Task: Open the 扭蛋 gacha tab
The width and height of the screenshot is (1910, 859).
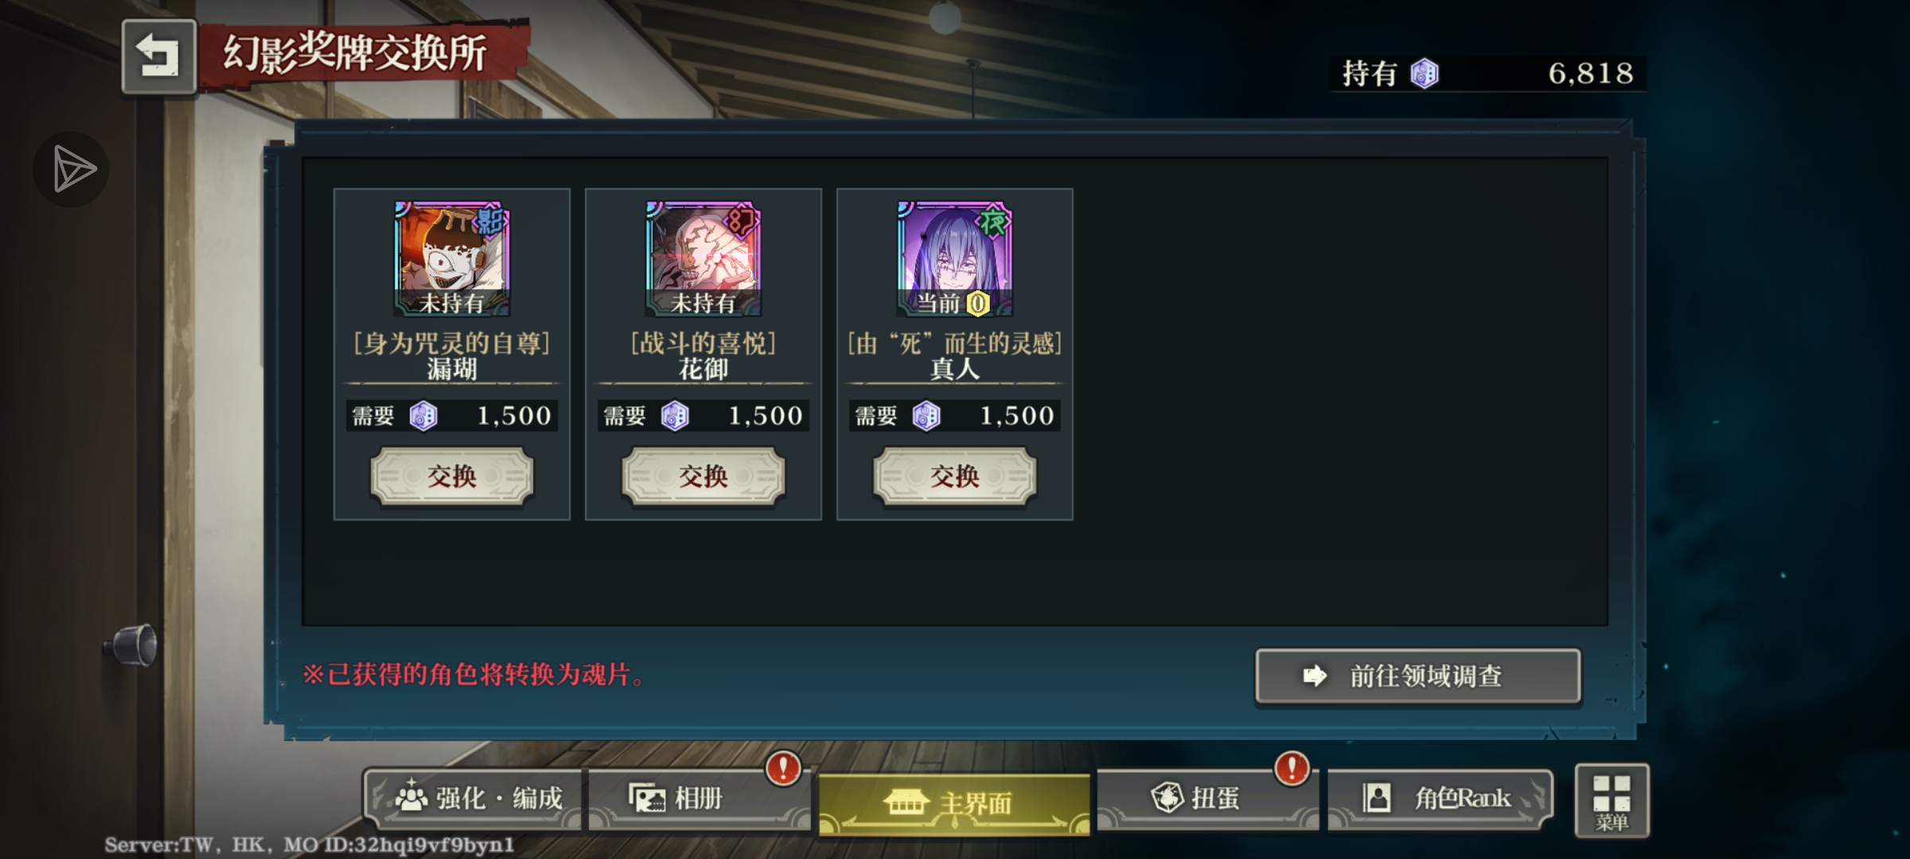Action: [1207, 799]
